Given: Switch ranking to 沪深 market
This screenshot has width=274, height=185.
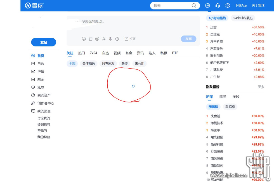Looking at the screenshot, I should coord(209,97).
